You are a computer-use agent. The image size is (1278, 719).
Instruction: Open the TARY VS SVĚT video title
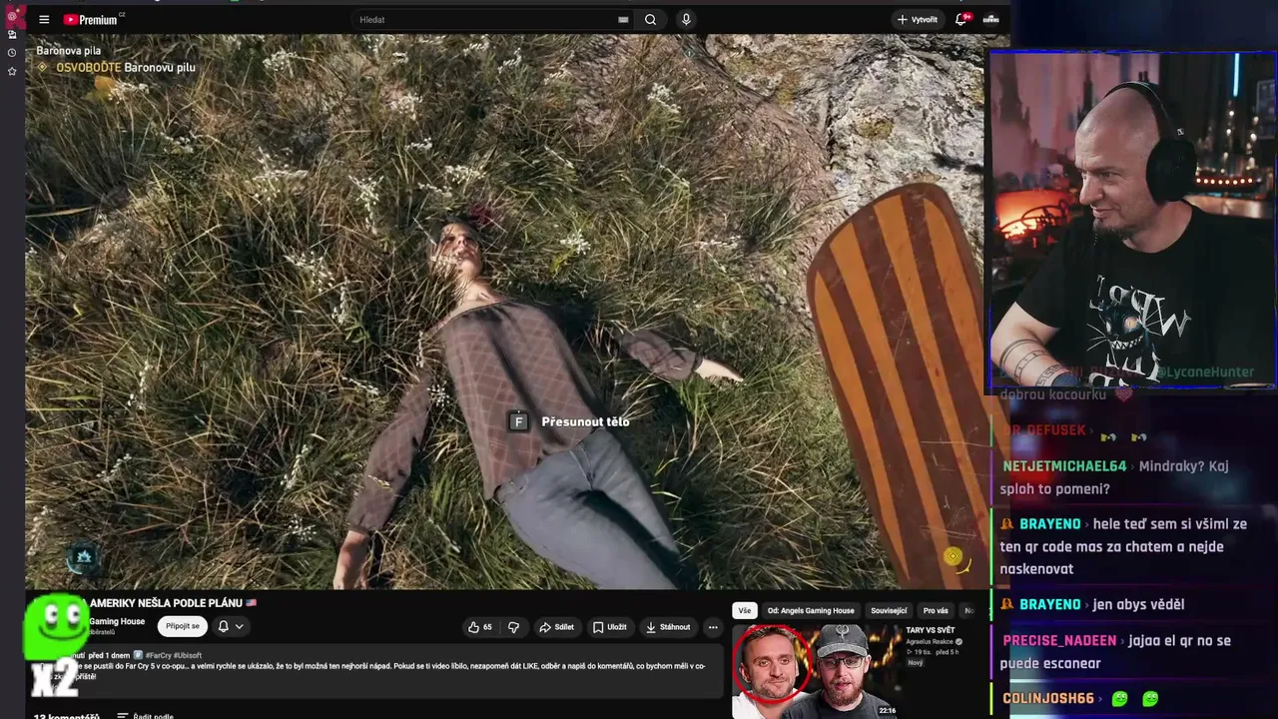point(931,630)
